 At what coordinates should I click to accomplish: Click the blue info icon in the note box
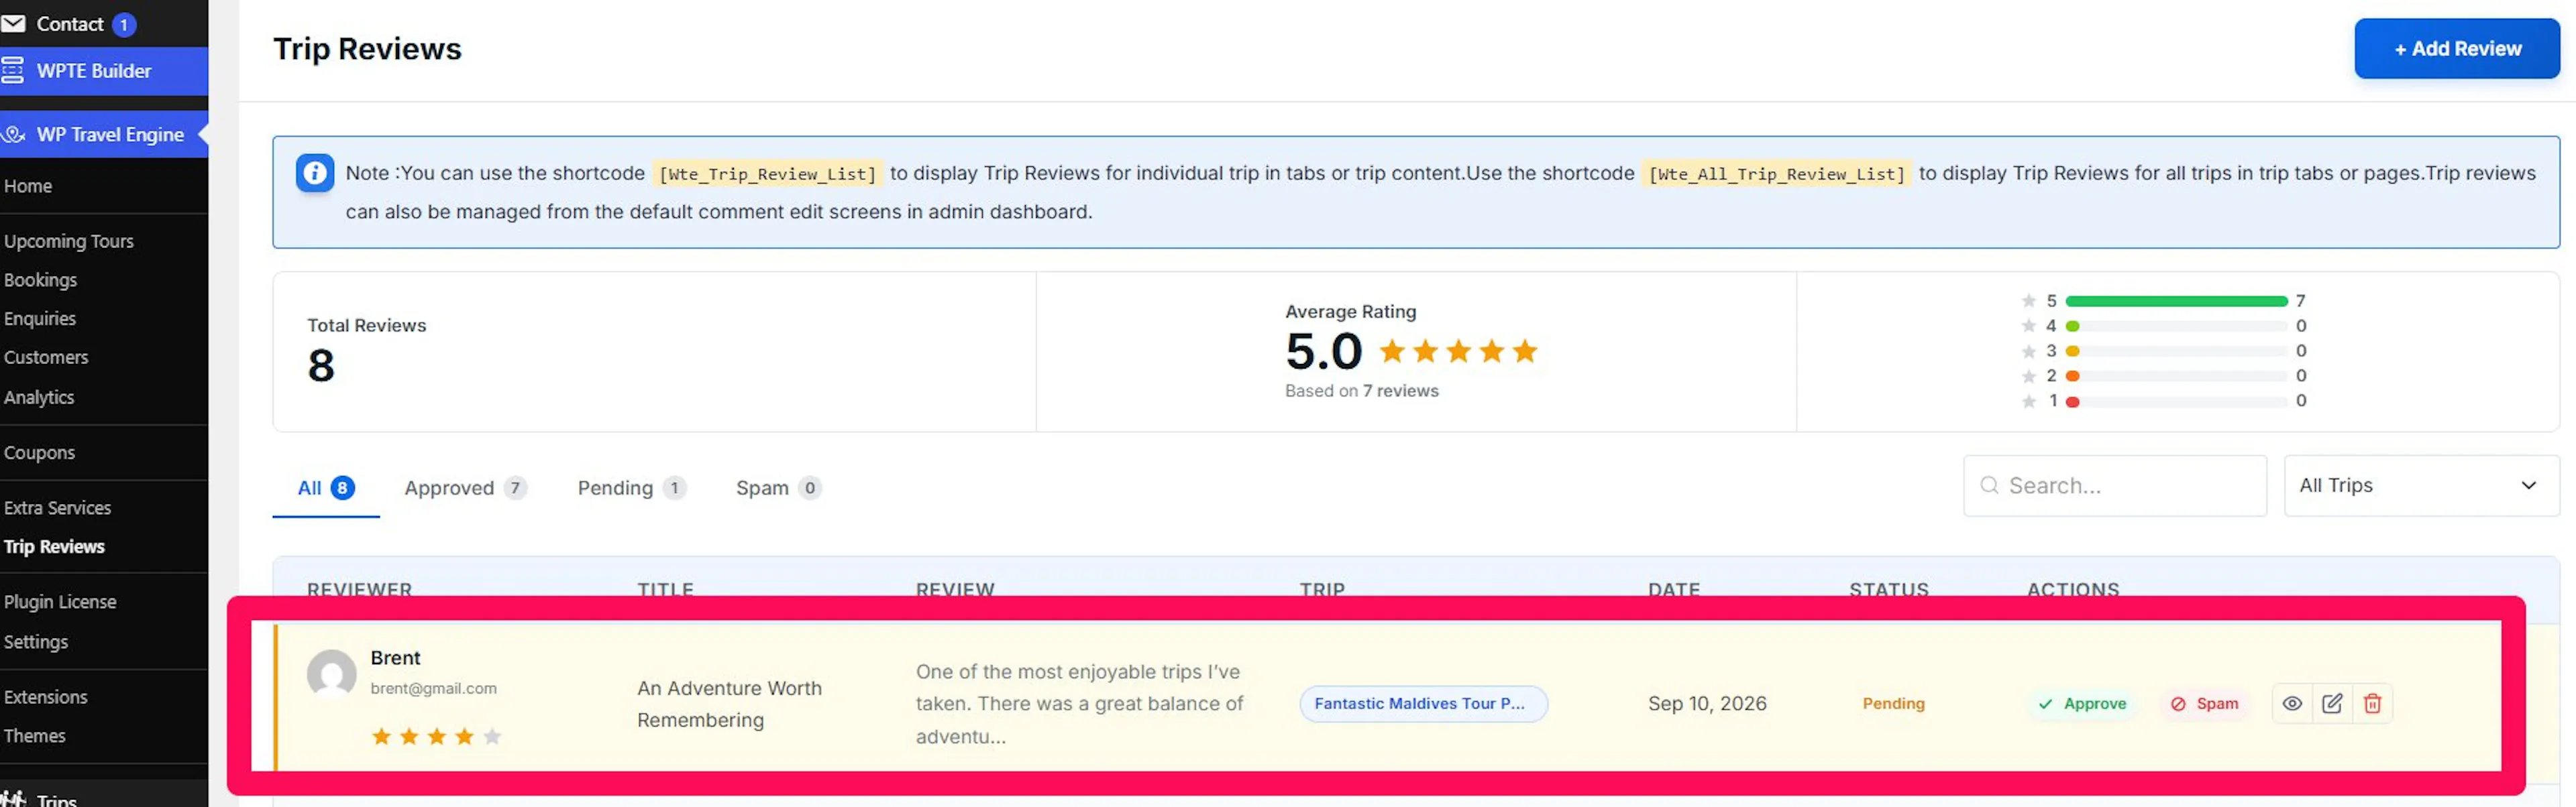[x=314, y=173]
